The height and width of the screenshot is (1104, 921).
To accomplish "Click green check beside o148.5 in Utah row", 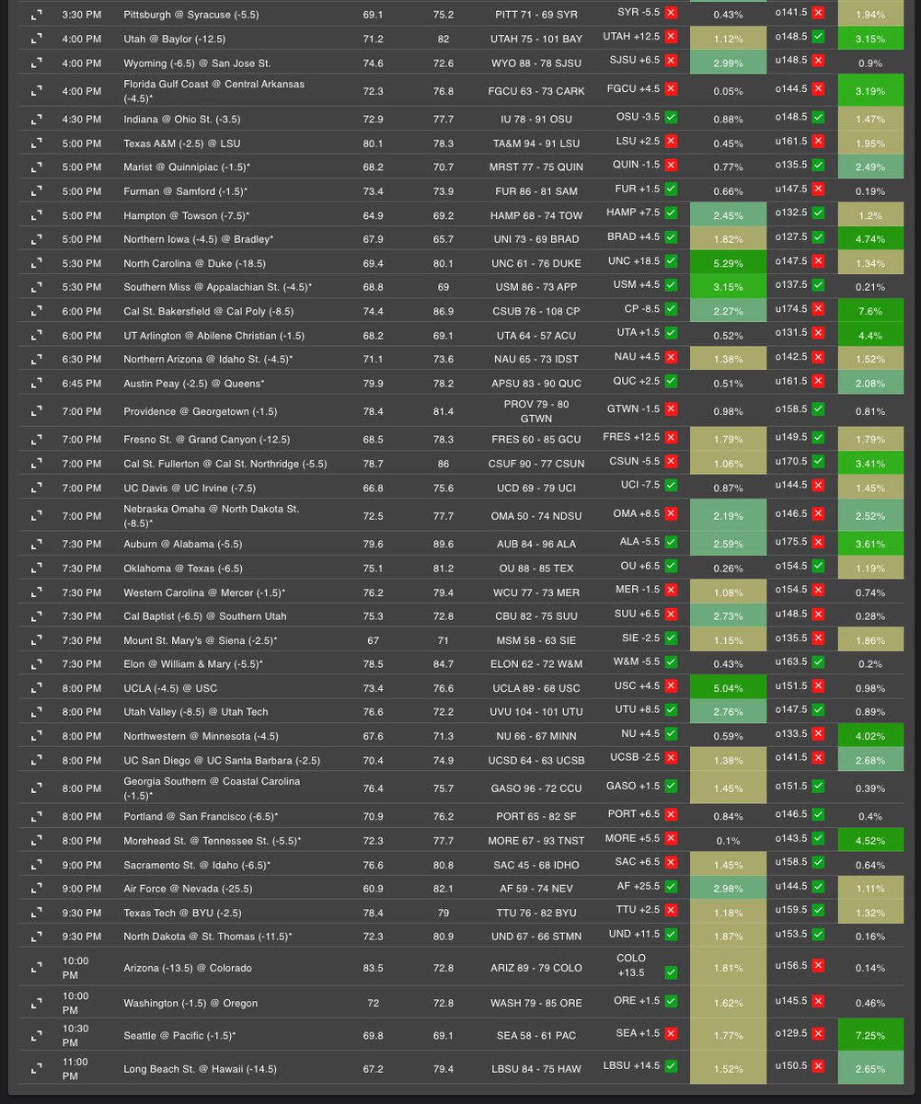I will coord(819,39).
